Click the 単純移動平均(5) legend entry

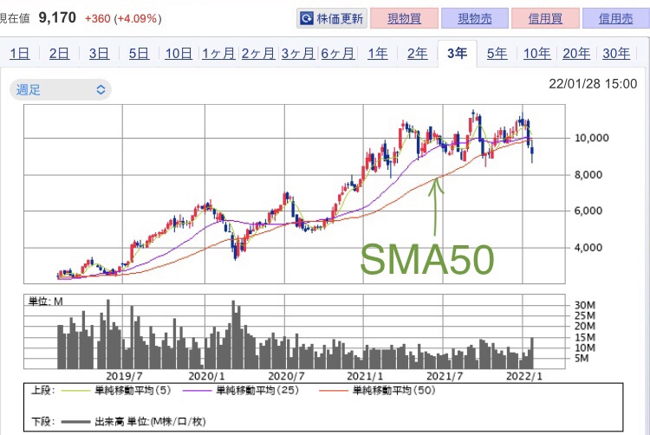click(133, 390)
